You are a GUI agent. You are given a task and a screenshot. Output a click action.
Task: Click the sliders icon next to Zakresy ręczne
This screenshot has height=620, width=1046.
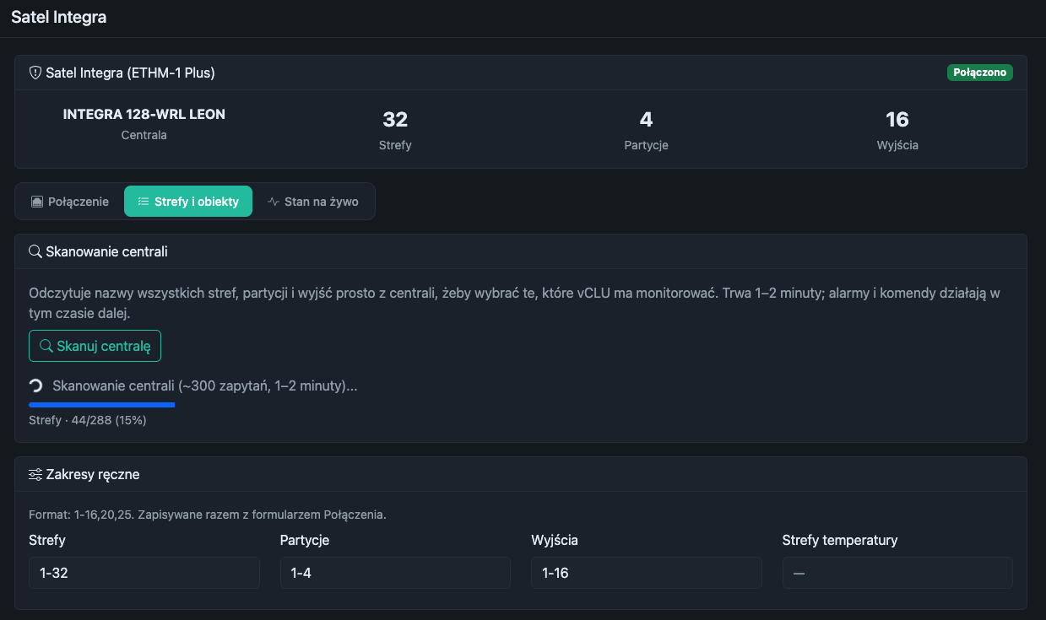click(x=35, y=474)
